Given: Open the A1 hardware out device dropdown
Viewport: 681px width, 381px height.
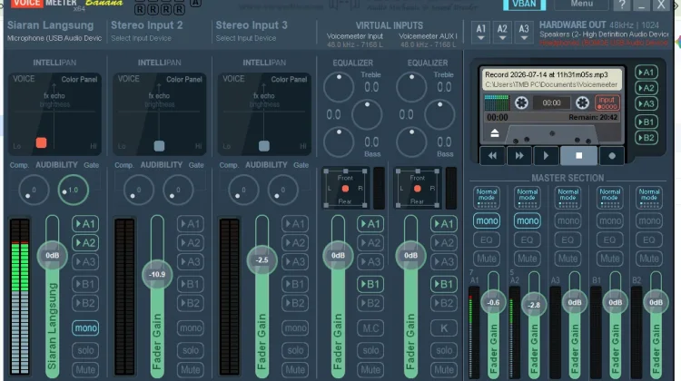Looking at the screenshot, I should [x=480, y=33].
